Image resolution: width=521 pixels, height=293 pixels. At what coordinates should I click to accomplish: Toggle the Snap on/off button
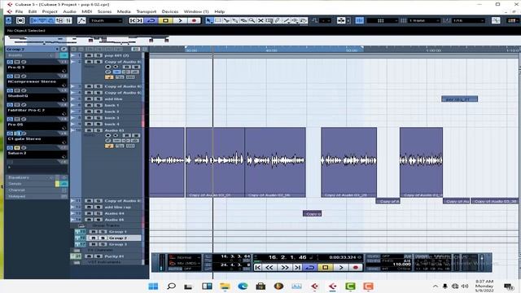click(x=359, y=20)
